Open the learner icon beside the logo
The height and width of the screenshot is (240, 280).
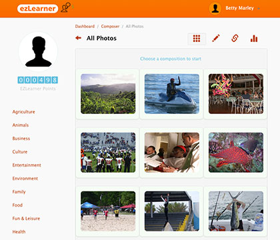66,7
